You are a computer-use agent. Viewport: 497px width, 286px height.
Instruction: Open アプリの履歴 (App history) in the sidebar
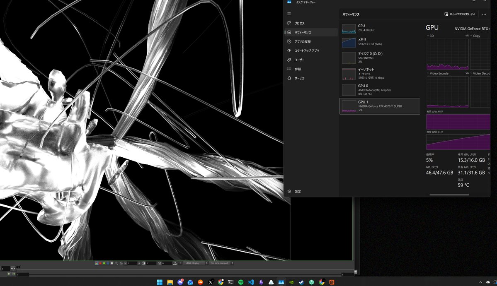click(311, 41)
